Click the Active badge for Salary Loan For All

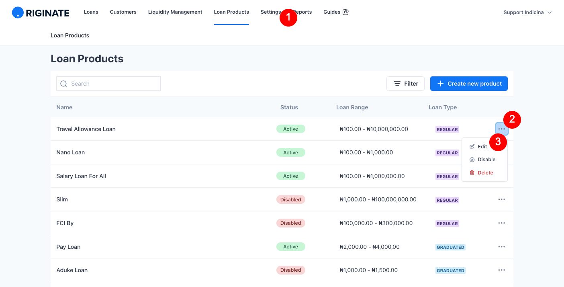point(291,176)
